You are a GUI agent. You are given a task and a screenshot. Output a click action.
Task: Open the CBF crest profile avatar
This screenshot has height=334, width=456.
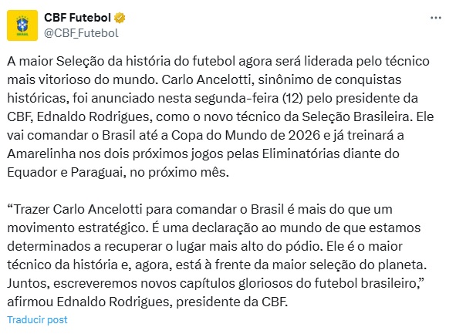pos(22,25)
